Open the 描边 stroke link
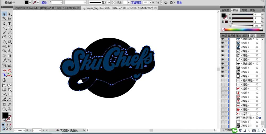 [x=44, y=3]
